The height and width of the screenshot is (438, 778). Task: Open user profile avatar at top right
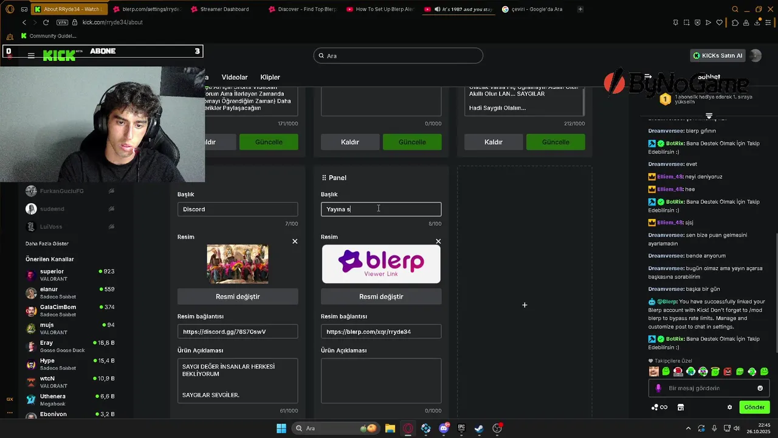tap(756, 55)
